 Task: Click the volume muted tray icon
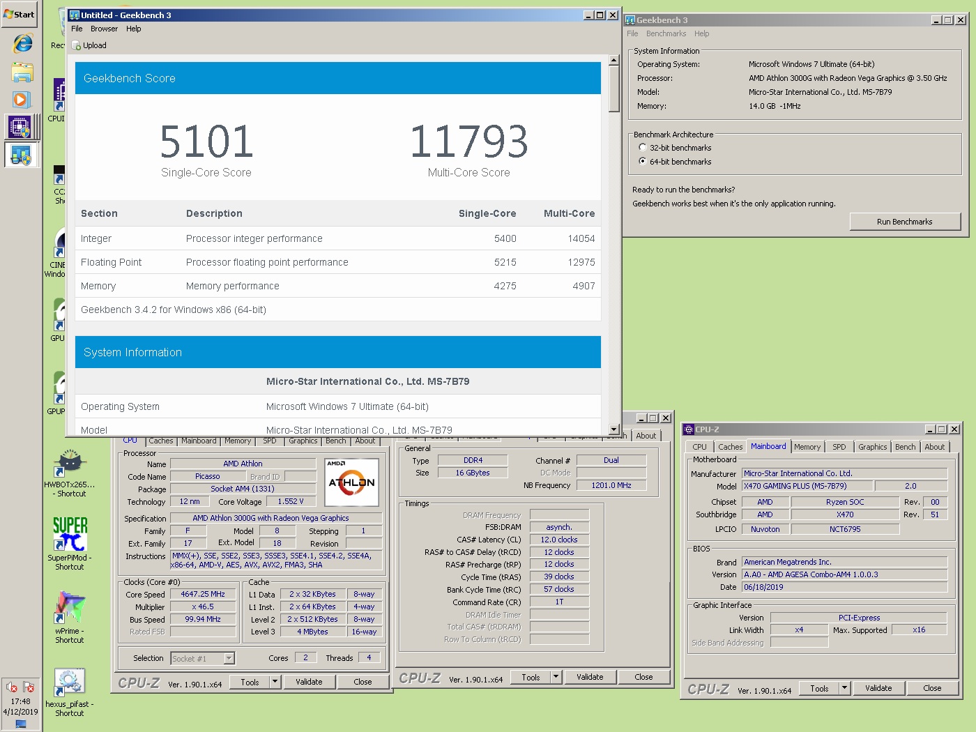pos(12,687)
